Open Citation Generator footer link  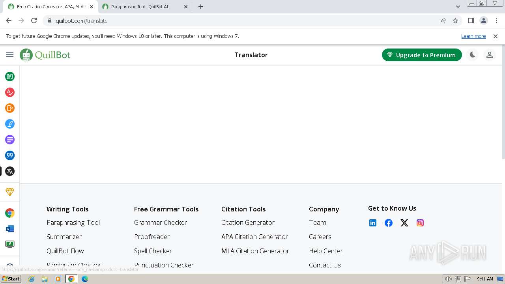coord(248,222)
